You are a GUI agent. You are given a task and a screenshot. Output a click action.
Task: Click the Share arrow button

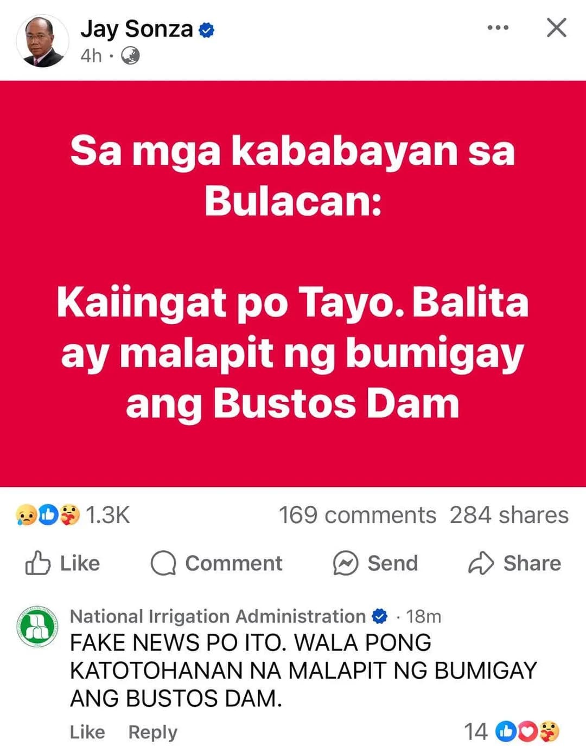point(514,563)
